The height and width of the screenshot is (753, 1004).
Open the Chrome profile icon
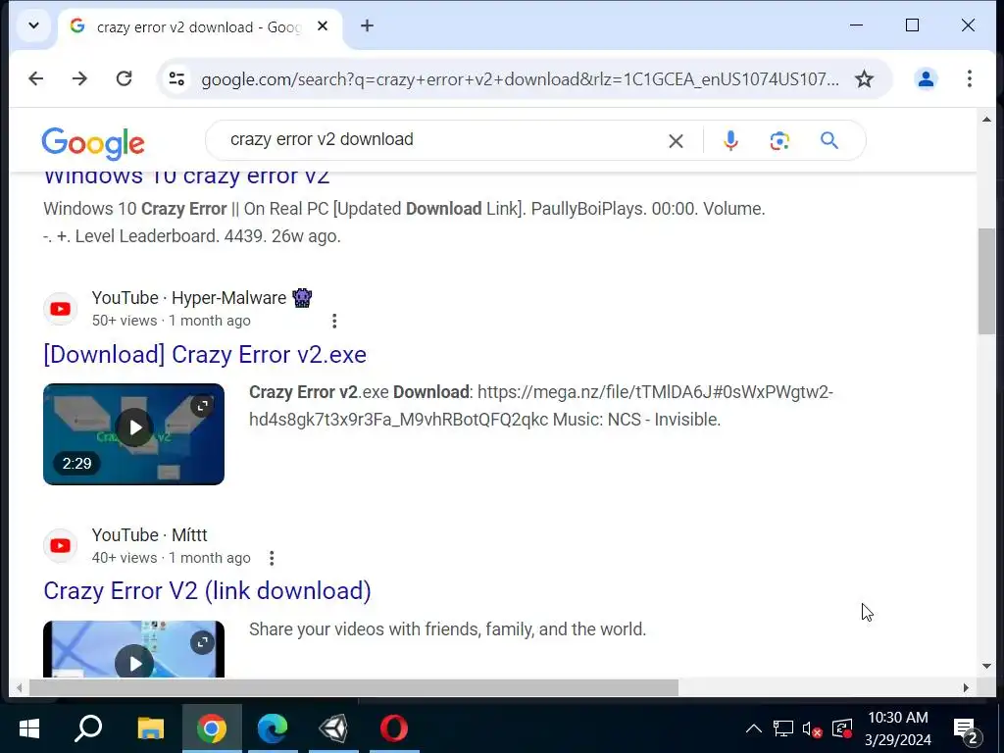pyautogui.click(x=926, y=78)
